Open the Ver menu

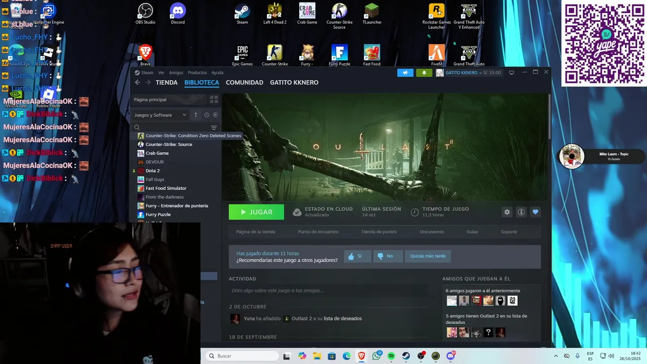tap(161, 73)
